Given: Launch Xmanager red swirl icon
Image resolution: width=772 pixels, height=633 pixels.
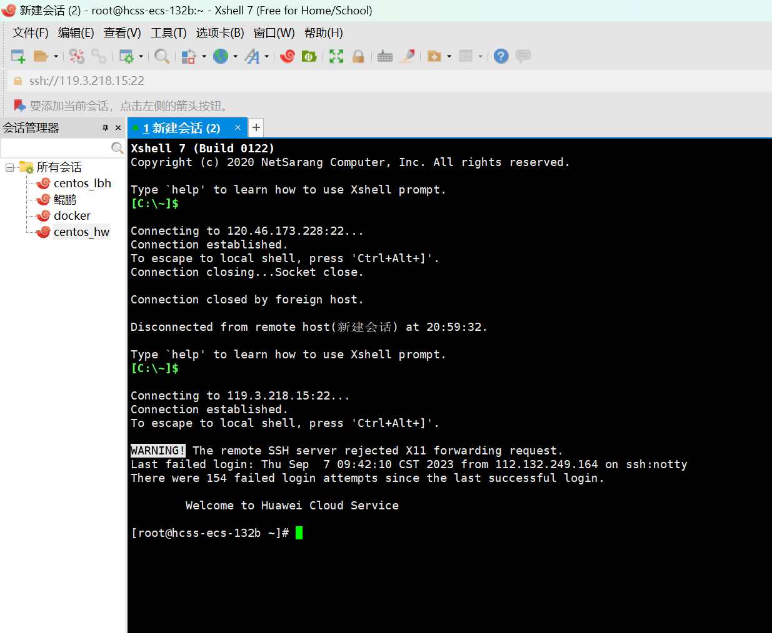Looking at the screenshot, I should (288, 56).
